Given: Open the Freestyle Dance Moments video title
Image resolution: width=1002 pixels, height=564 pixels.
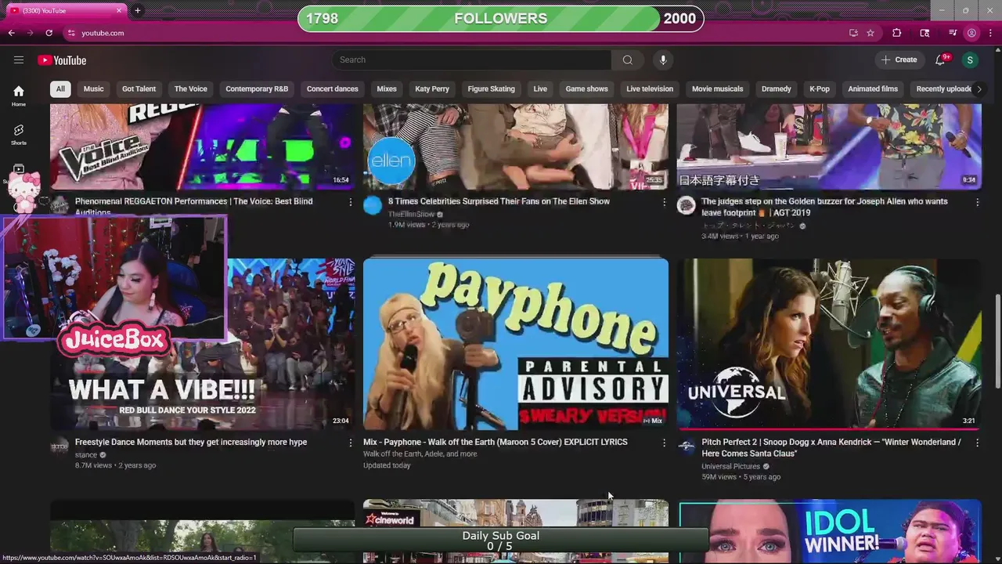Looking at the screenshot, I should [x=191, y=442].
